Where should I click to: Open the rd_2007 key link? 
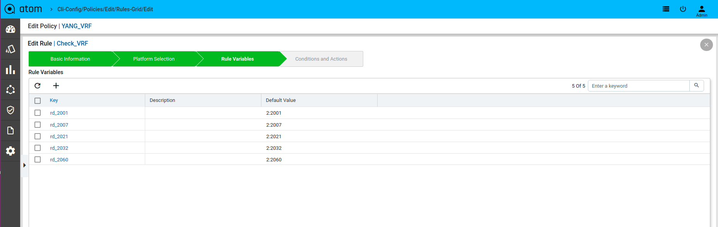click(59, 125)
